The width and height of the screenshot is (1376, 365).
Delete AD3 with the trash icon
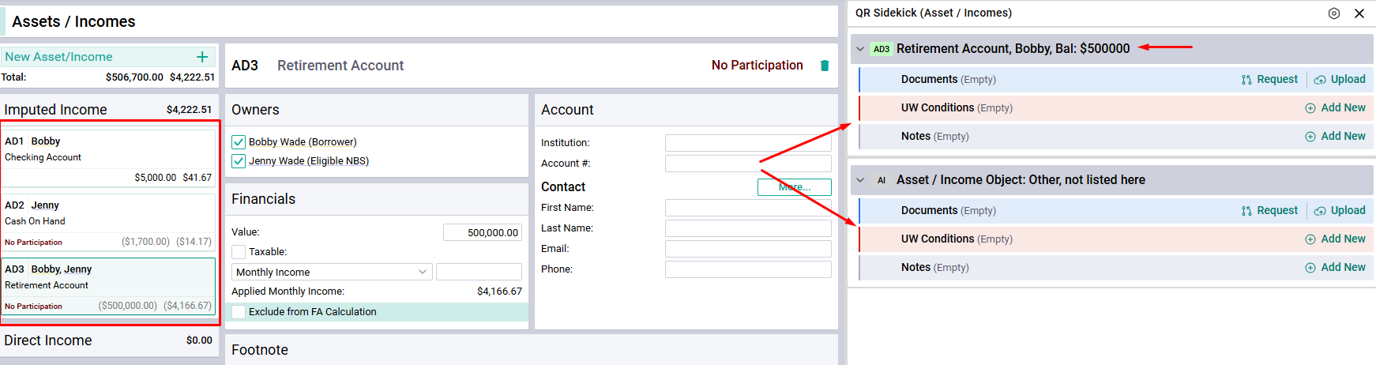click(825, 66)
